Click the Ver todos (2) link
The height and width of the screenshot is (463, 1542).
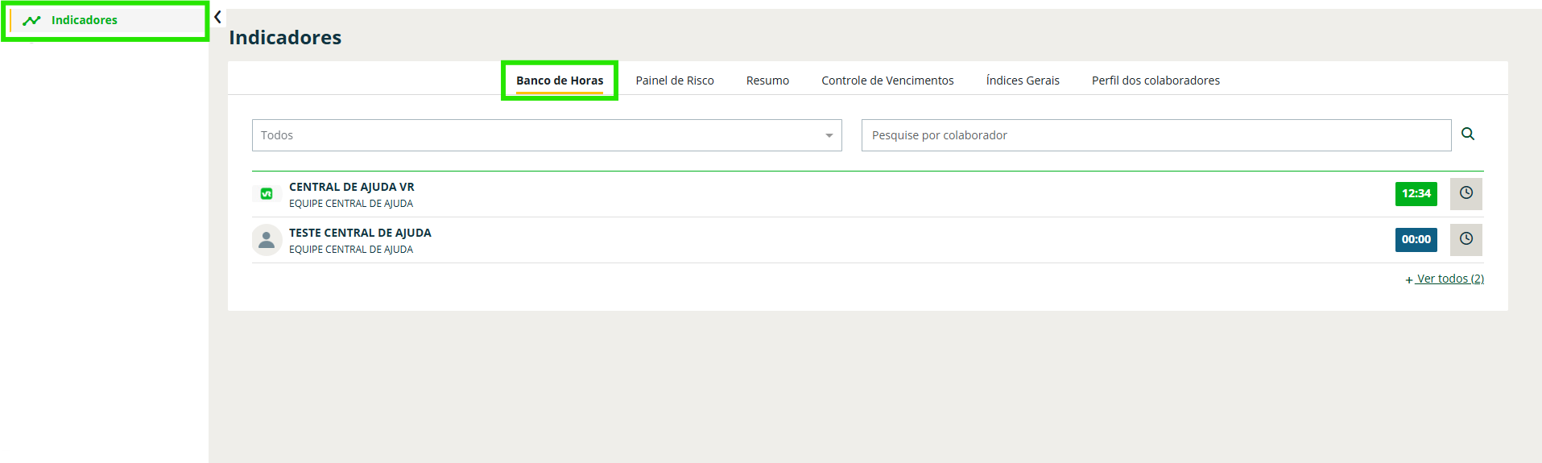tap(1449, 279)
